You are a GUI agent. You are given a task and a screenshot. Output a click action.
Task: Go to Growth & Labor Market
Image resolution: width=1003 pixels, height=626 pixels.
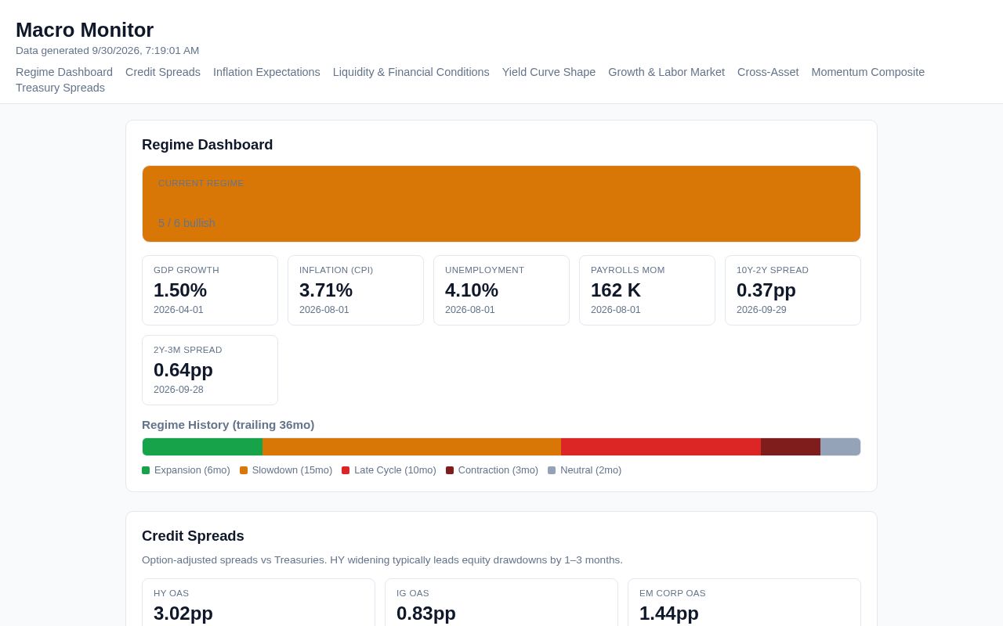666,72
